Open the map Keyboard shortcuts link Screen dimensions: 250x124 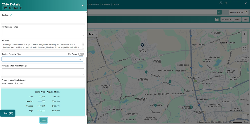click(203, 122)
